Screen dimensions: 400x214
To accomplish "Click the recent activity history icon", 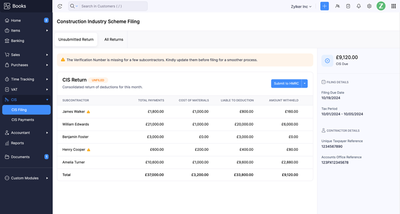I will [60, 6].
